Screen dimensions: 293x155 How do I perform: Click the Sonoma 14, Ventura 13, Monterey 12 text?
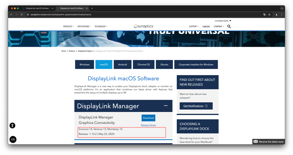click(100, 129)
